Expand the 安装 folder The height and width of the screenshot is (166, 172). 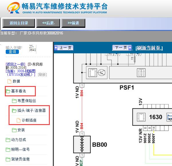[x=21, y=130]
